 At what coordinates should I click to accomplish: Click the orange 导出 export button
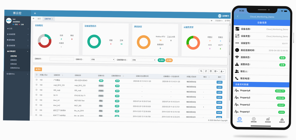38,69
